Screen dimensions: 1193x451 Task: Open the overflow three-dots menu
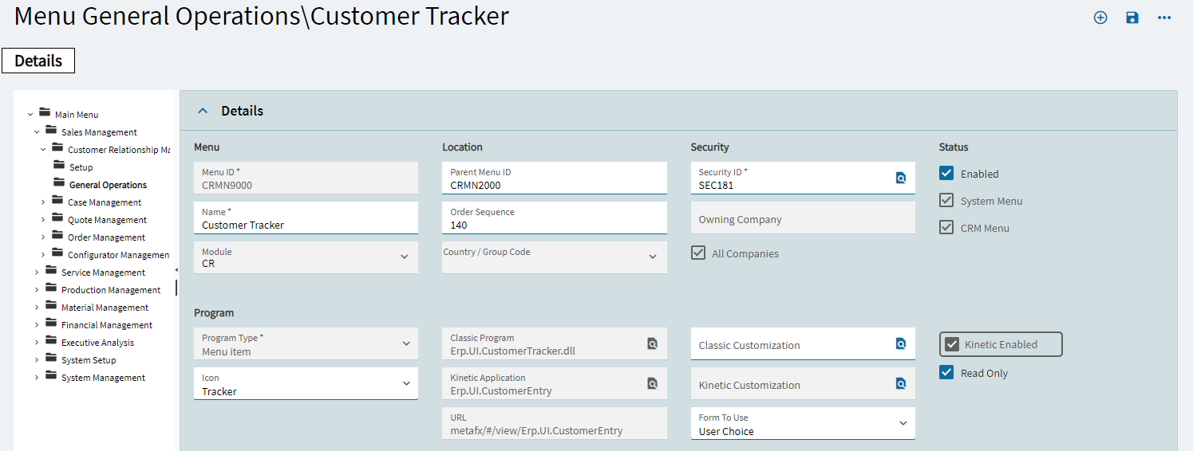(1164, 18)
